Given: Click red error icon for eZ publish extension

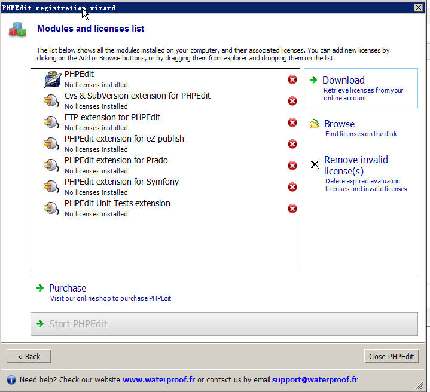Looking at the screenshot, I should click(292, 144).
